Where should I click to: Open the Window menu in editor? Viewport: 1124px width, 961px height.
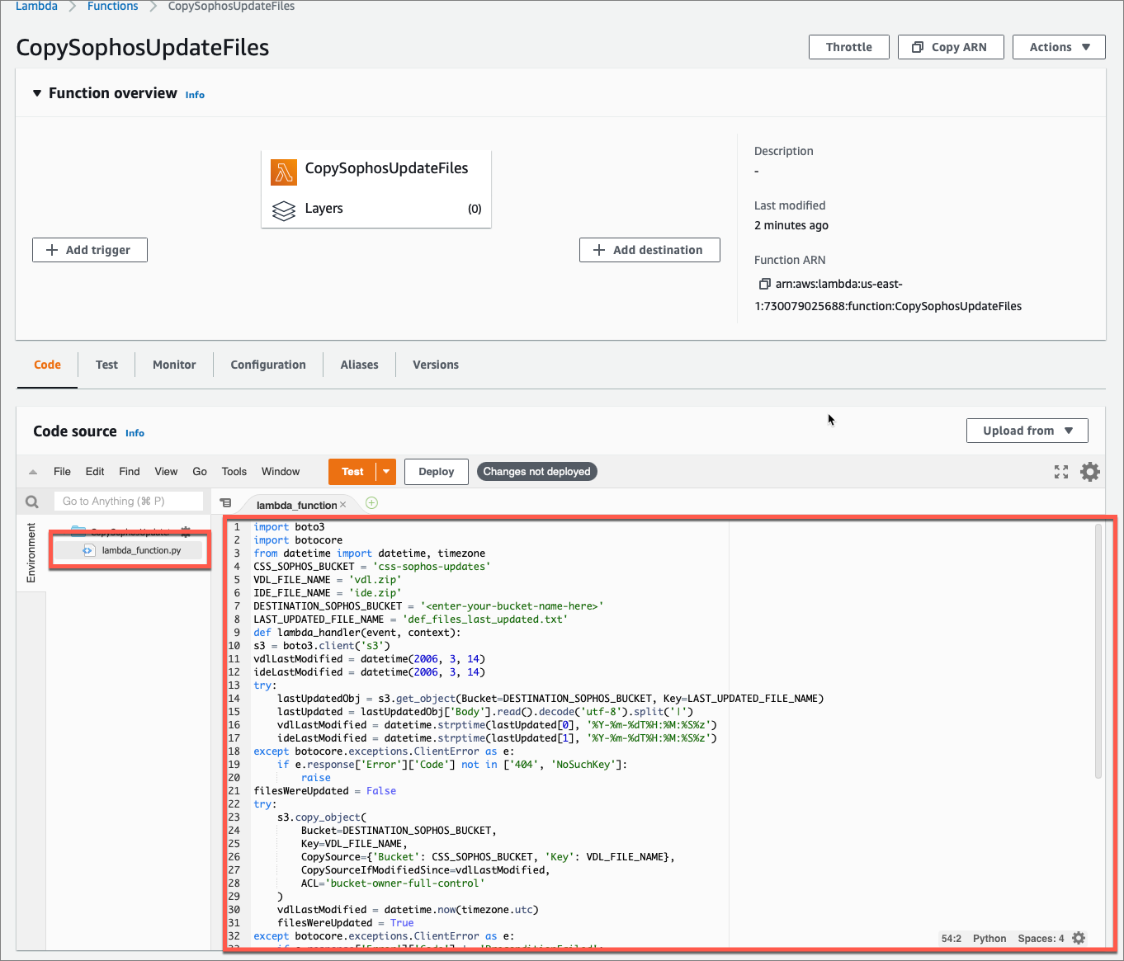281,472
